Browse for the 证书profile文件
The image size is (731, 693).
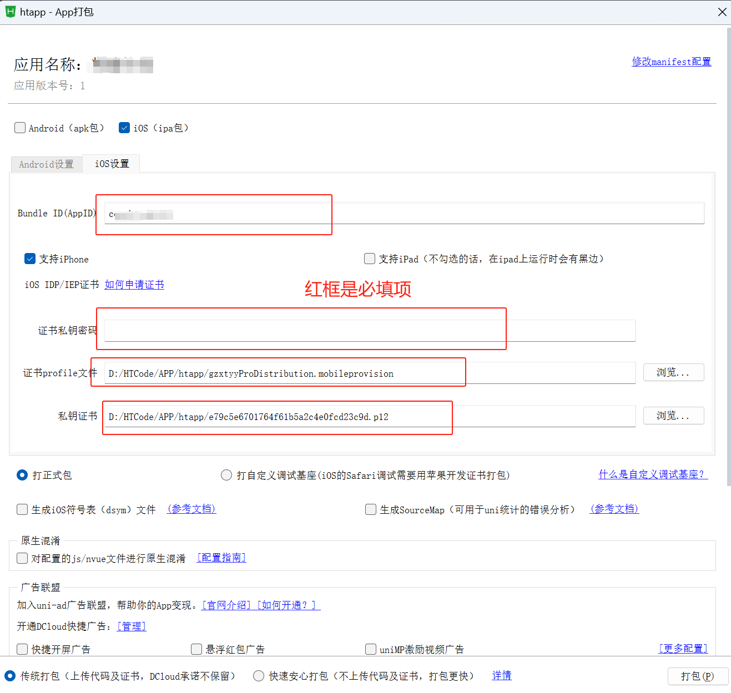(x=673, y=372)
